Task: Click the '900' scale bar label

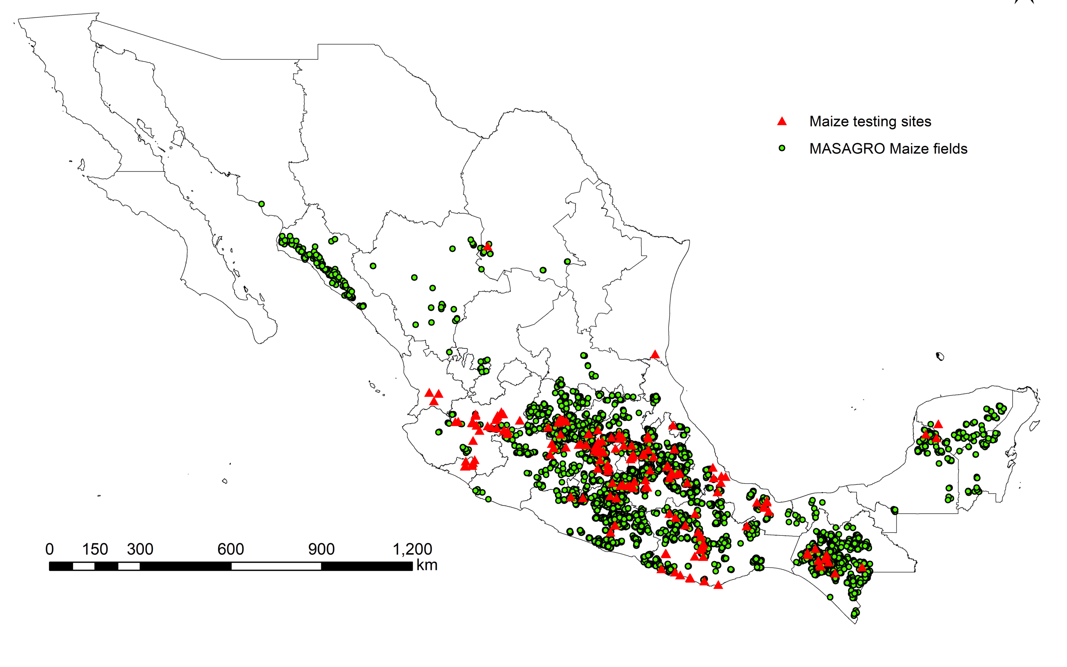Action: [321, 549]
